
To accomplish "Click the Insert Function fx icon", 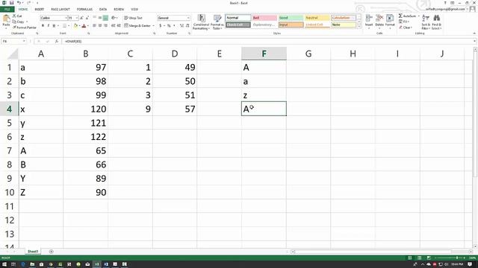I will pyautogui.click(x=57, y=42).
